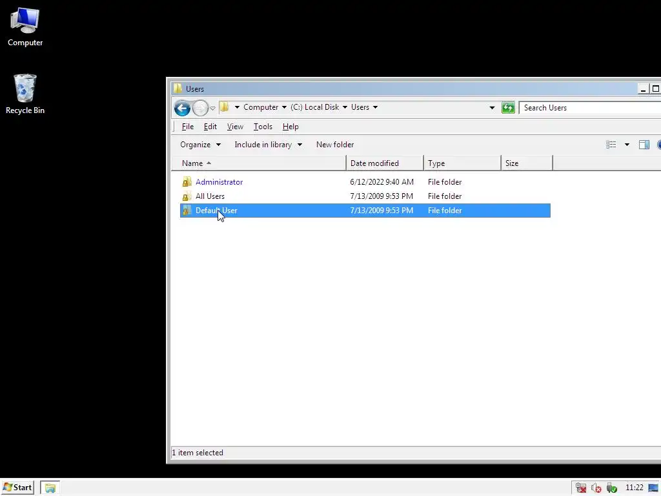Click Computer in the address breadcrumb

point(261,107)
